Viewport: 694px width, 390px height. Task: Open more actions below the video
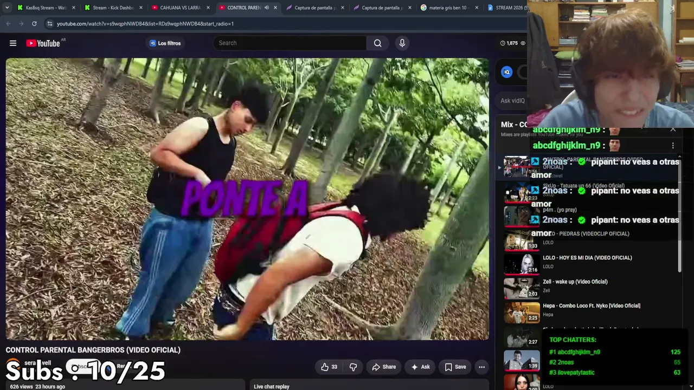[481, 367]
